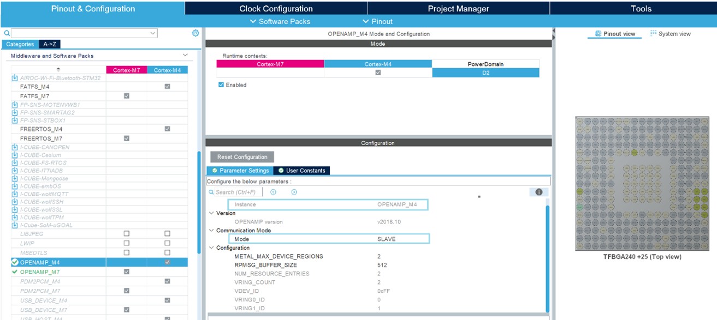Toggle FATFS_M4 Cortex-M4 checkbox
Screen dimensions: 717x320
tap(168, 87)
